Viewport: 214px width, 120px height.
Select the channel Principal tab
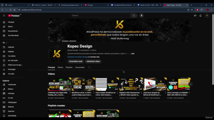[51, 67]
